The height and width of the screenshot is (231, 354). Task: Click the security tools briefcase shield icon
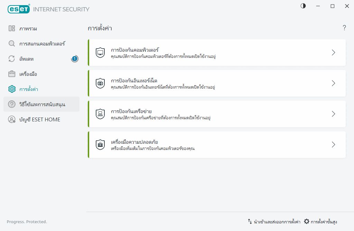pyautogui.click(x=100, y=145)
